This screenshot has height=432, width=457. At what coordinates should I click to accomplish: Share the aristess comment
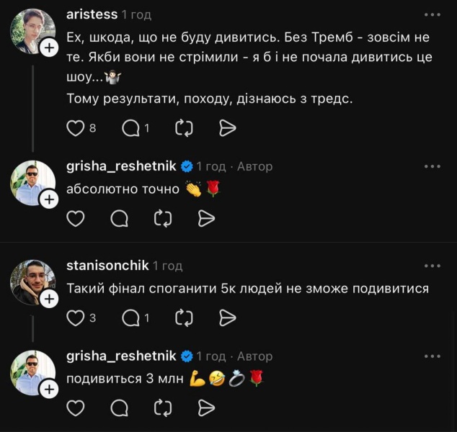[227, 128]
